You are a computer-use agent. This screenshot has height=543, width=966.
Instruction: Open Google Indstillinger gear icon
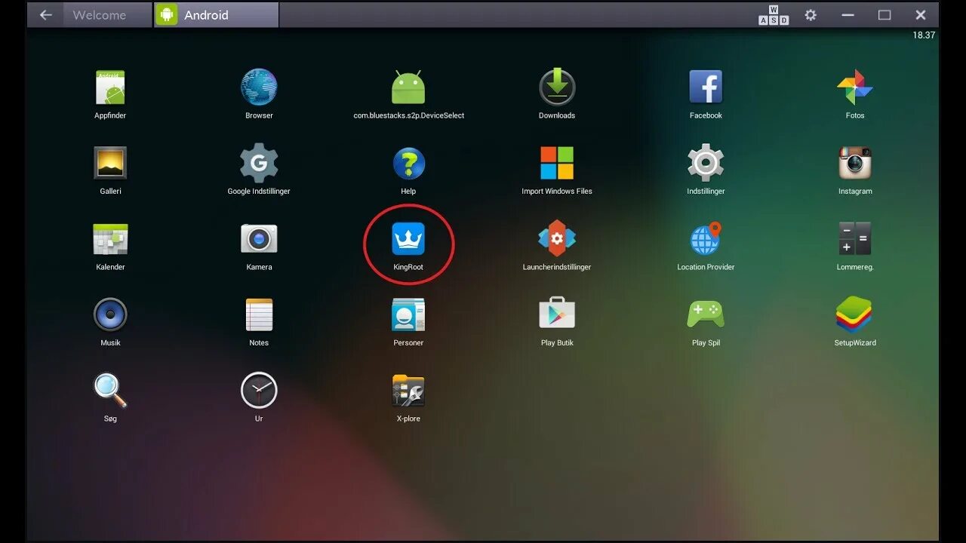tap(259, 163)
